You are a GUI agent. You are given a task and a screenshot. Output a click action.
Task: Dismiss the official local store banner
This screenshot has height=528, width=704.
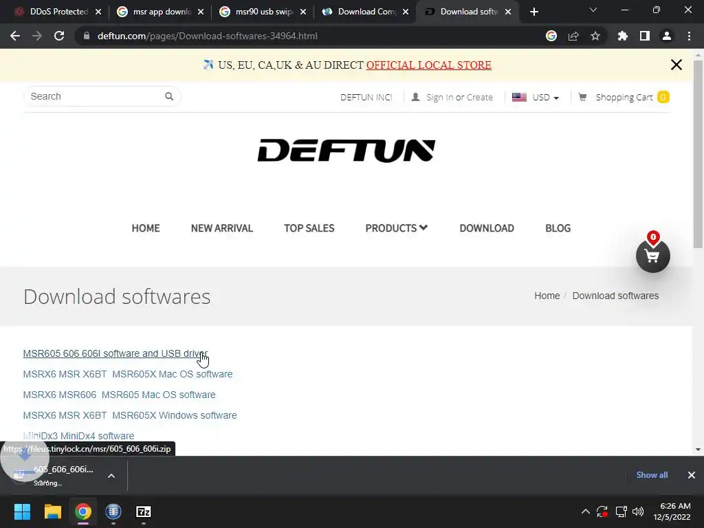click(x=676, y=65)
